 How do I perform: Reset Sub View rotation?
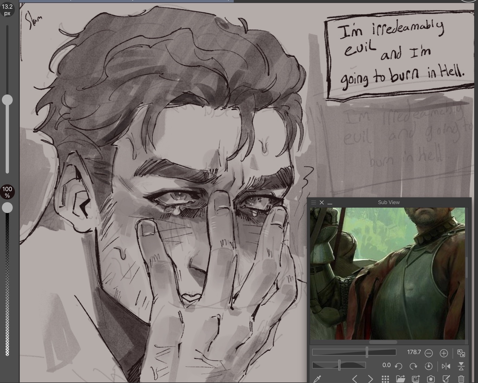pos(428,366)
